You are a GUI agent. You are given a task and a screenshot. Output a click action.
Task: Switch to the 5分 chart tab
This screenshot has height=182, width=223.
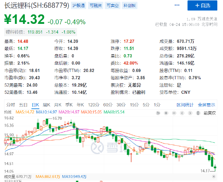click(146, 105)
